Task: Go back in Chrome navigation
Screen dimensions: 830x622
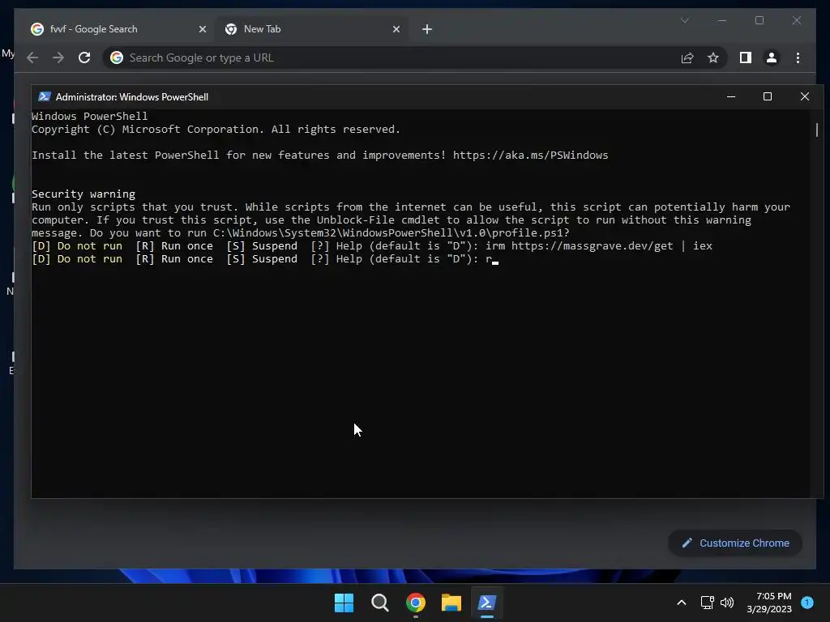Action: pyautogui.click(x=32, y=58)
